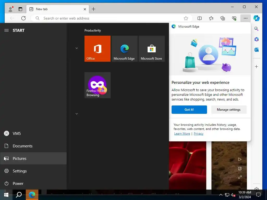Launch the Microsoft Edge tile

click(124, 49)
